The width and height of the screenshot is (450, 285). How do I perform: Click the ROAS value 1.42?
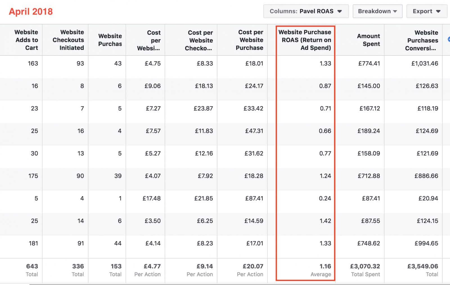(325, 221)
